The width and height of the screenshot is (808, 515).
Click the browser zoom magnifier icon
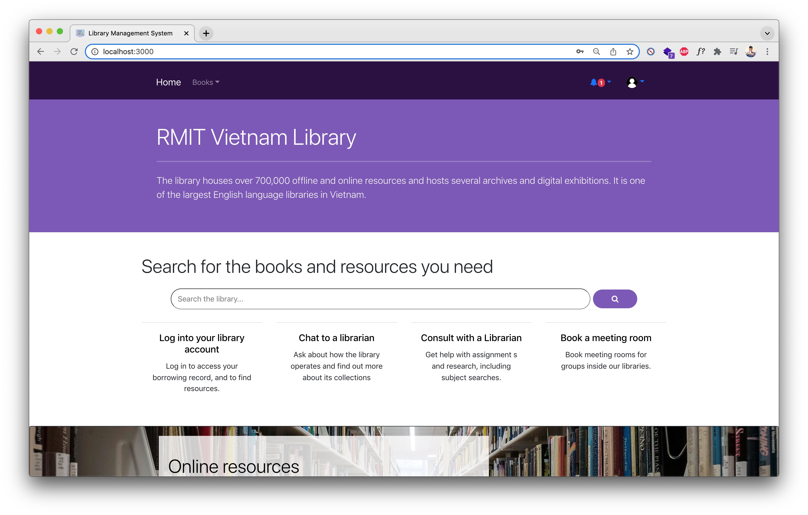click(x=597, y=51)
